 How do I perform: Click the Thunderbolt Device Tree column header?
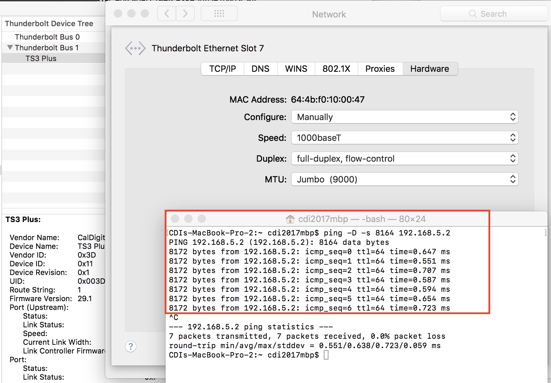pos(54,23)
